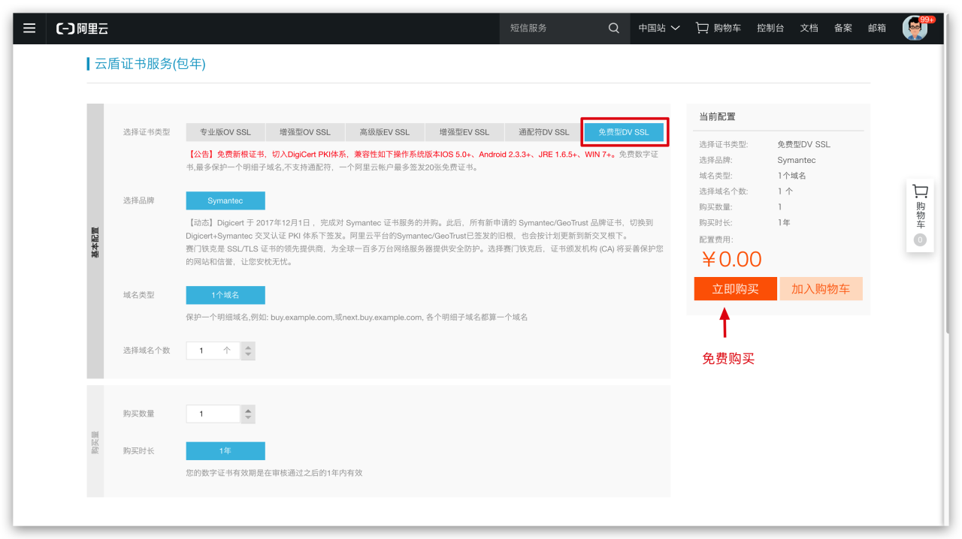Select the 免费型DV SSL certificate type
The image size is (962, 539).
[x=625, y=131]
